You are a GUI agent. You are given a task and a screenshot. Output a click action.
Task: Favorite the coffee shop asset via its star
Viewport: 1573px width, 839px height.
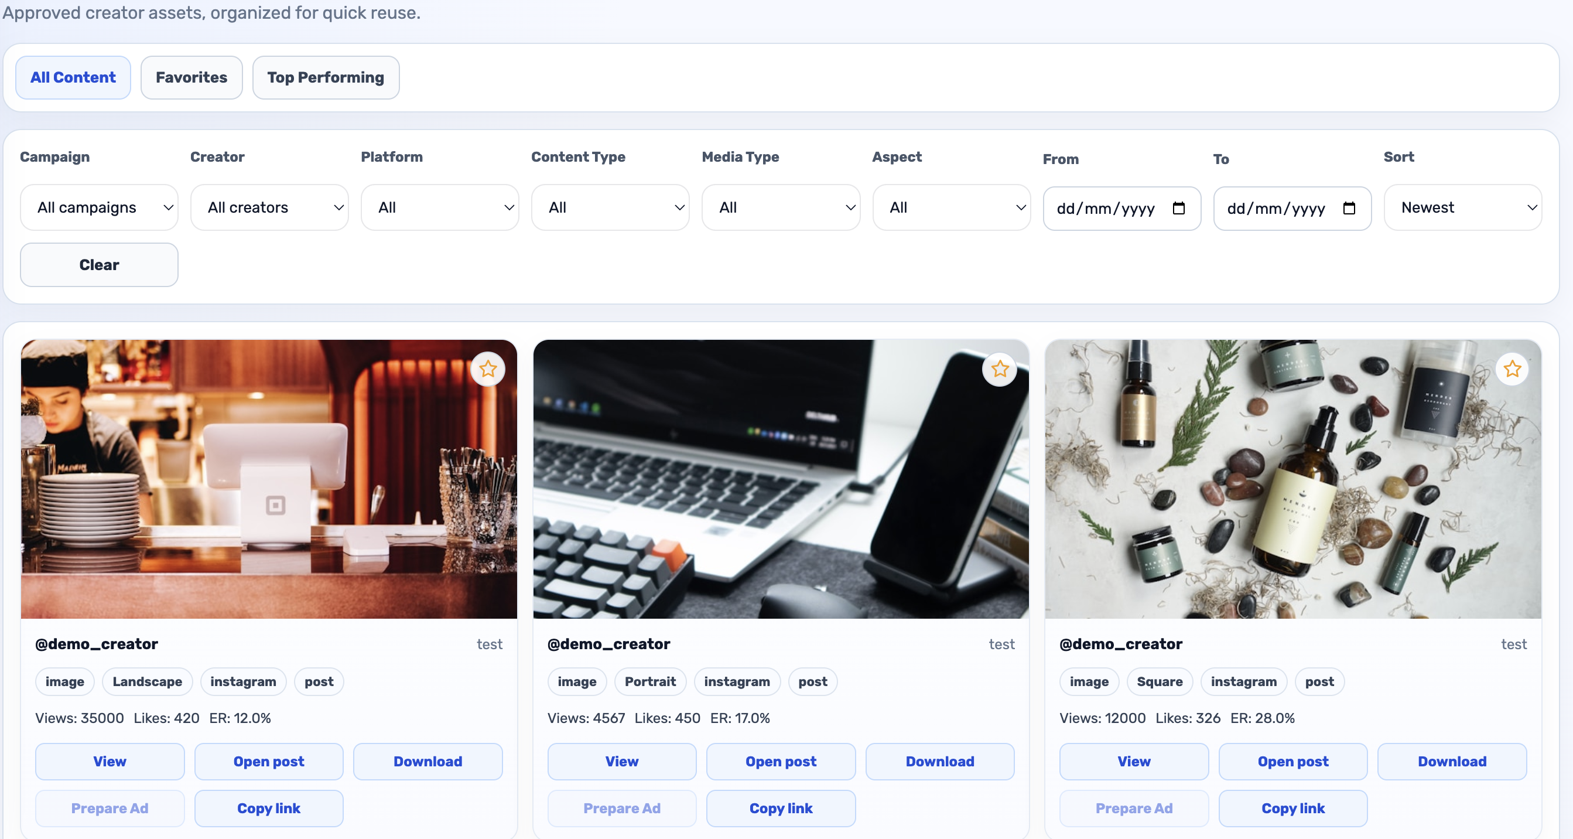pos(487,369)
